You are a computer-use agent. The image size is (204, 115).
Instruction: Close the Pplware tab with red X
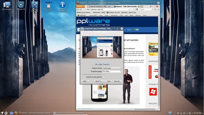pyautogui.click(x=139, y=6)
